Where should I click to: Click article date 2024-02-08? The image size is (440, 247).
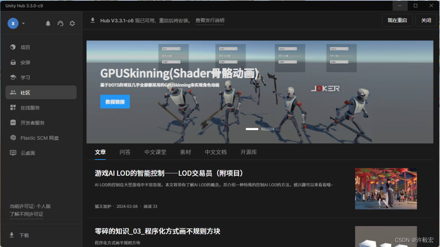[127, 206]
